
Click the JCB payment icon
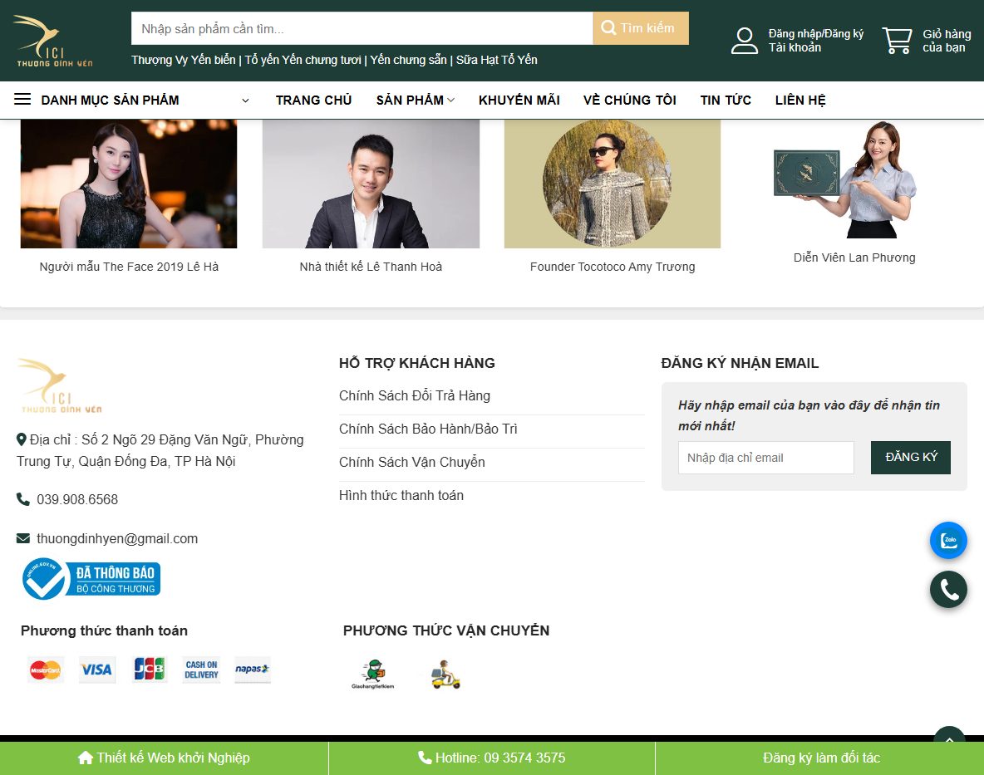pyautogui.click(x=149, y=670)
